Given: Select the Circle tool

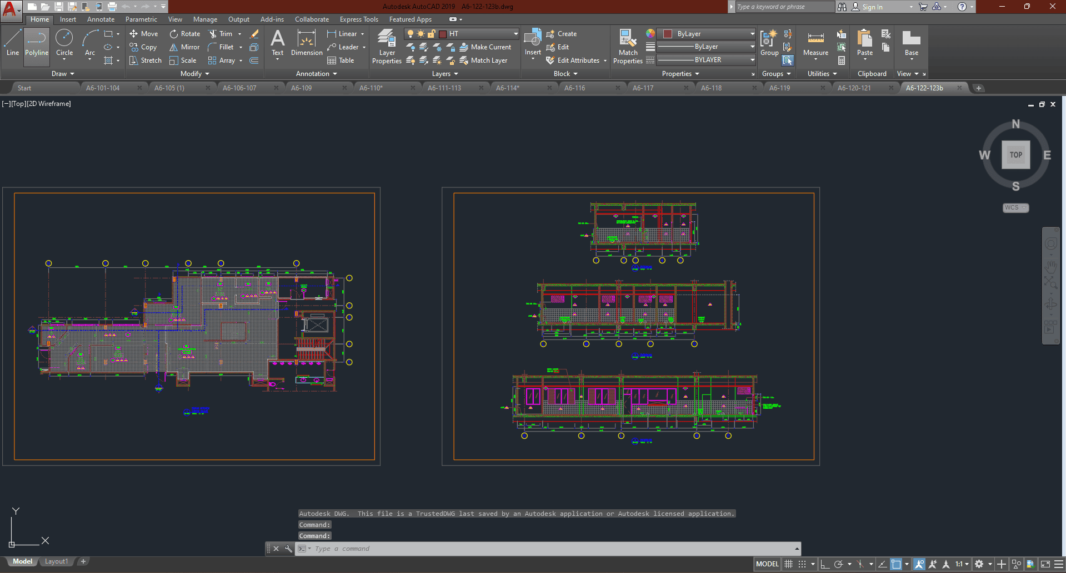Looking at the screenshot, I should (64, 43).
